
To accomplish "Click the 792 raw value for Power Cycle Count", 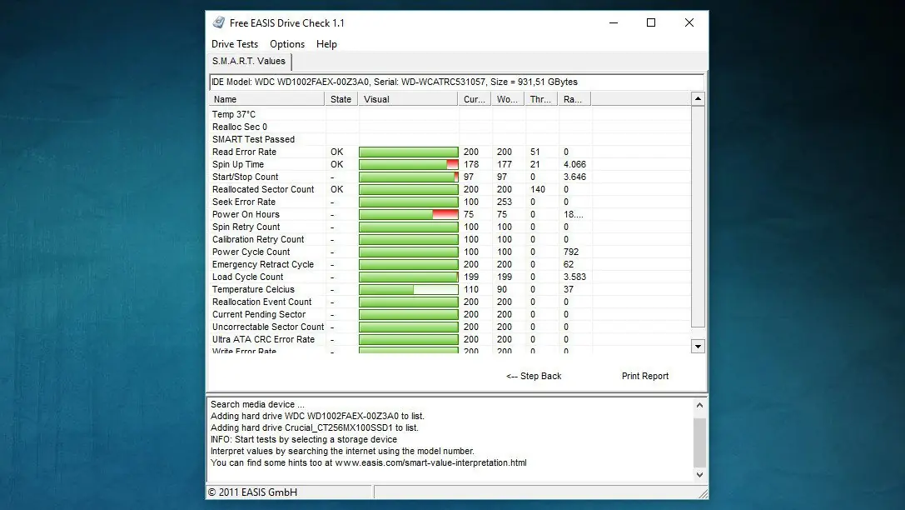I will 571,252.
